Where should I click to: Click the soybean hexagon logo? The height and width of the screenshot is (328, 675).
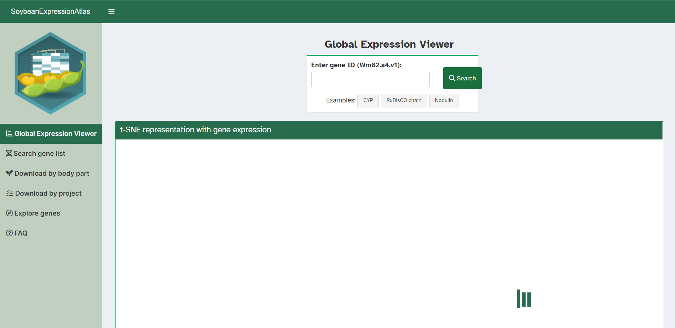tap(50, 73)
